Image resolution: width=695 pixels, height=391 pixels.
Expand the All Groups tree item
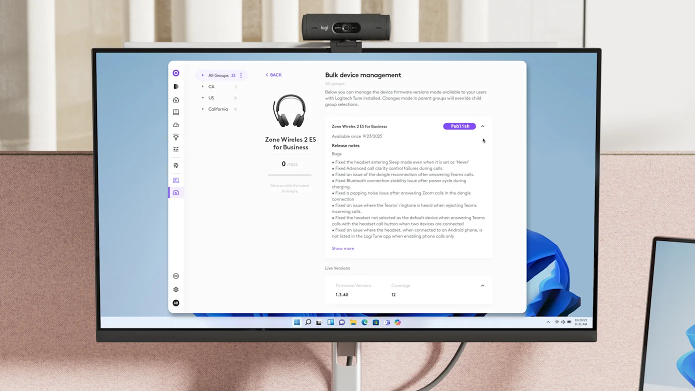[x=202, y=75]
